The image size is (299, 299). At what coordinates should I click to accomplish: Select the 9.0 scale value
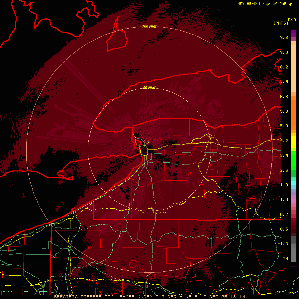tap(284, 52)
